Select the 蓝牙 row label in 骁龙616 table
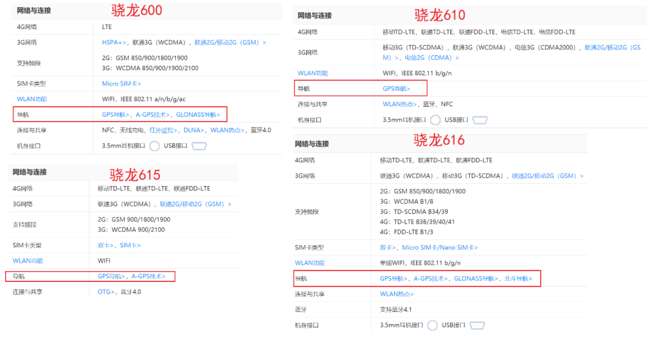The width and height of the screenshot is (647, 339). [x=301, y=310]
